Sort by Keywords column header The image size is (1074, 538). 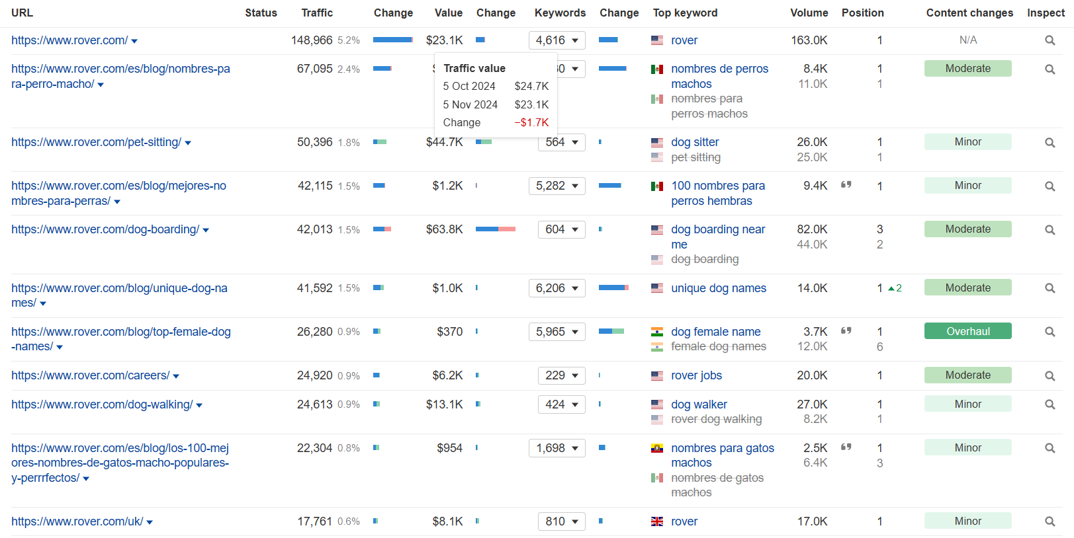[560, 13]
